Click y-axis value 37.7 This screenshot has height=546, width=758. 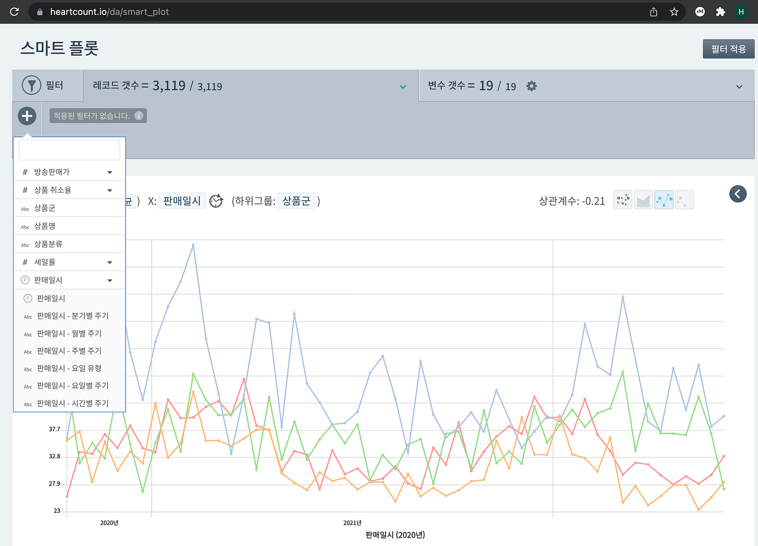(55, 429)
